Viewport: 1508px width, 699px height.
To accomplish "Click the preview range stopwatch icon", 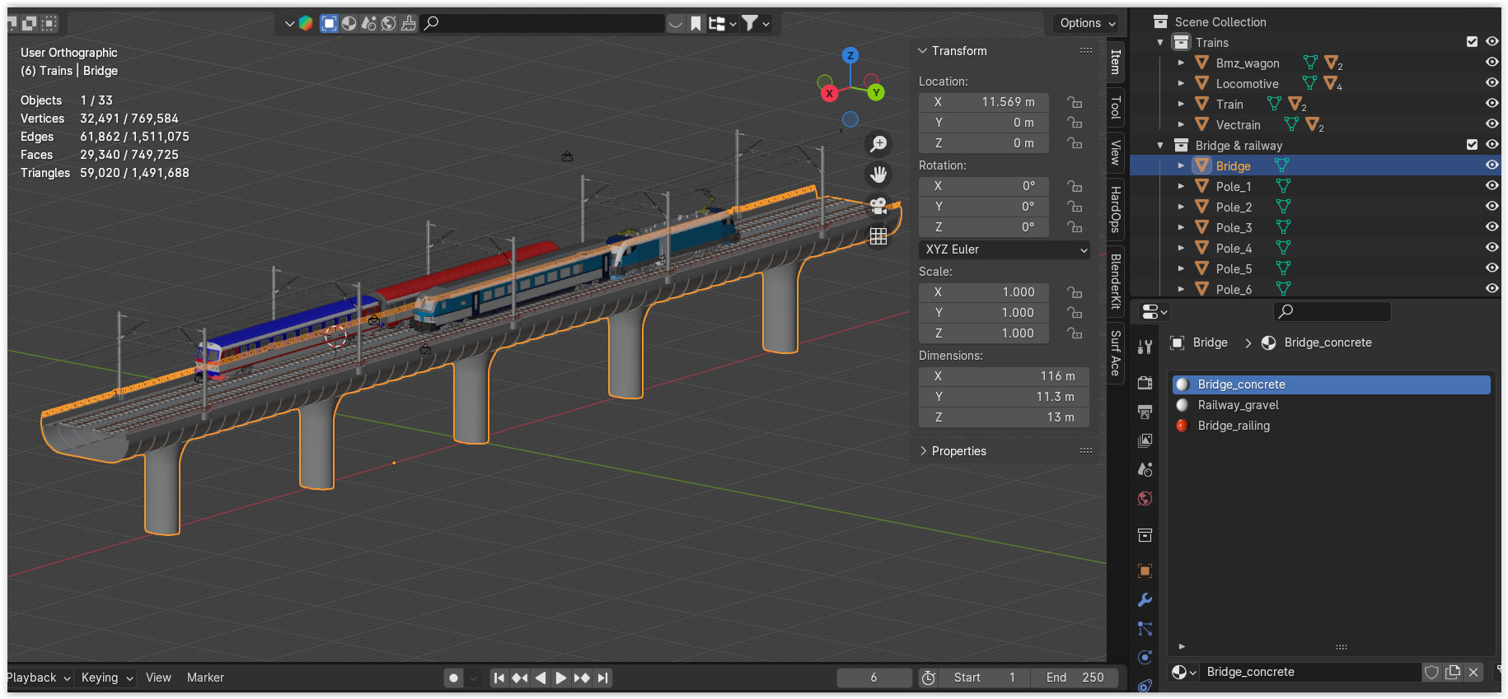I will tap(929, 678).
